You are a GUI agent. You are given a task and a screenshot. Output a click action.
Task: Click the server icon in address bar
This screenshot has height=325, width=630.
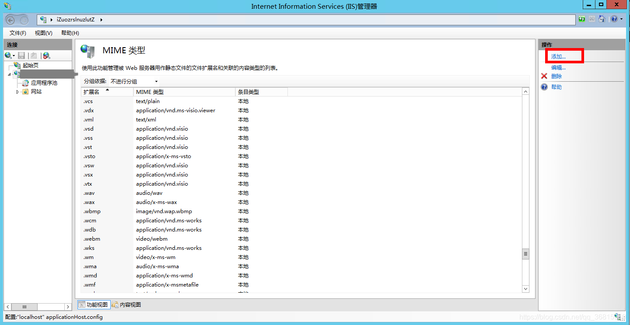[x=44, y=20]
